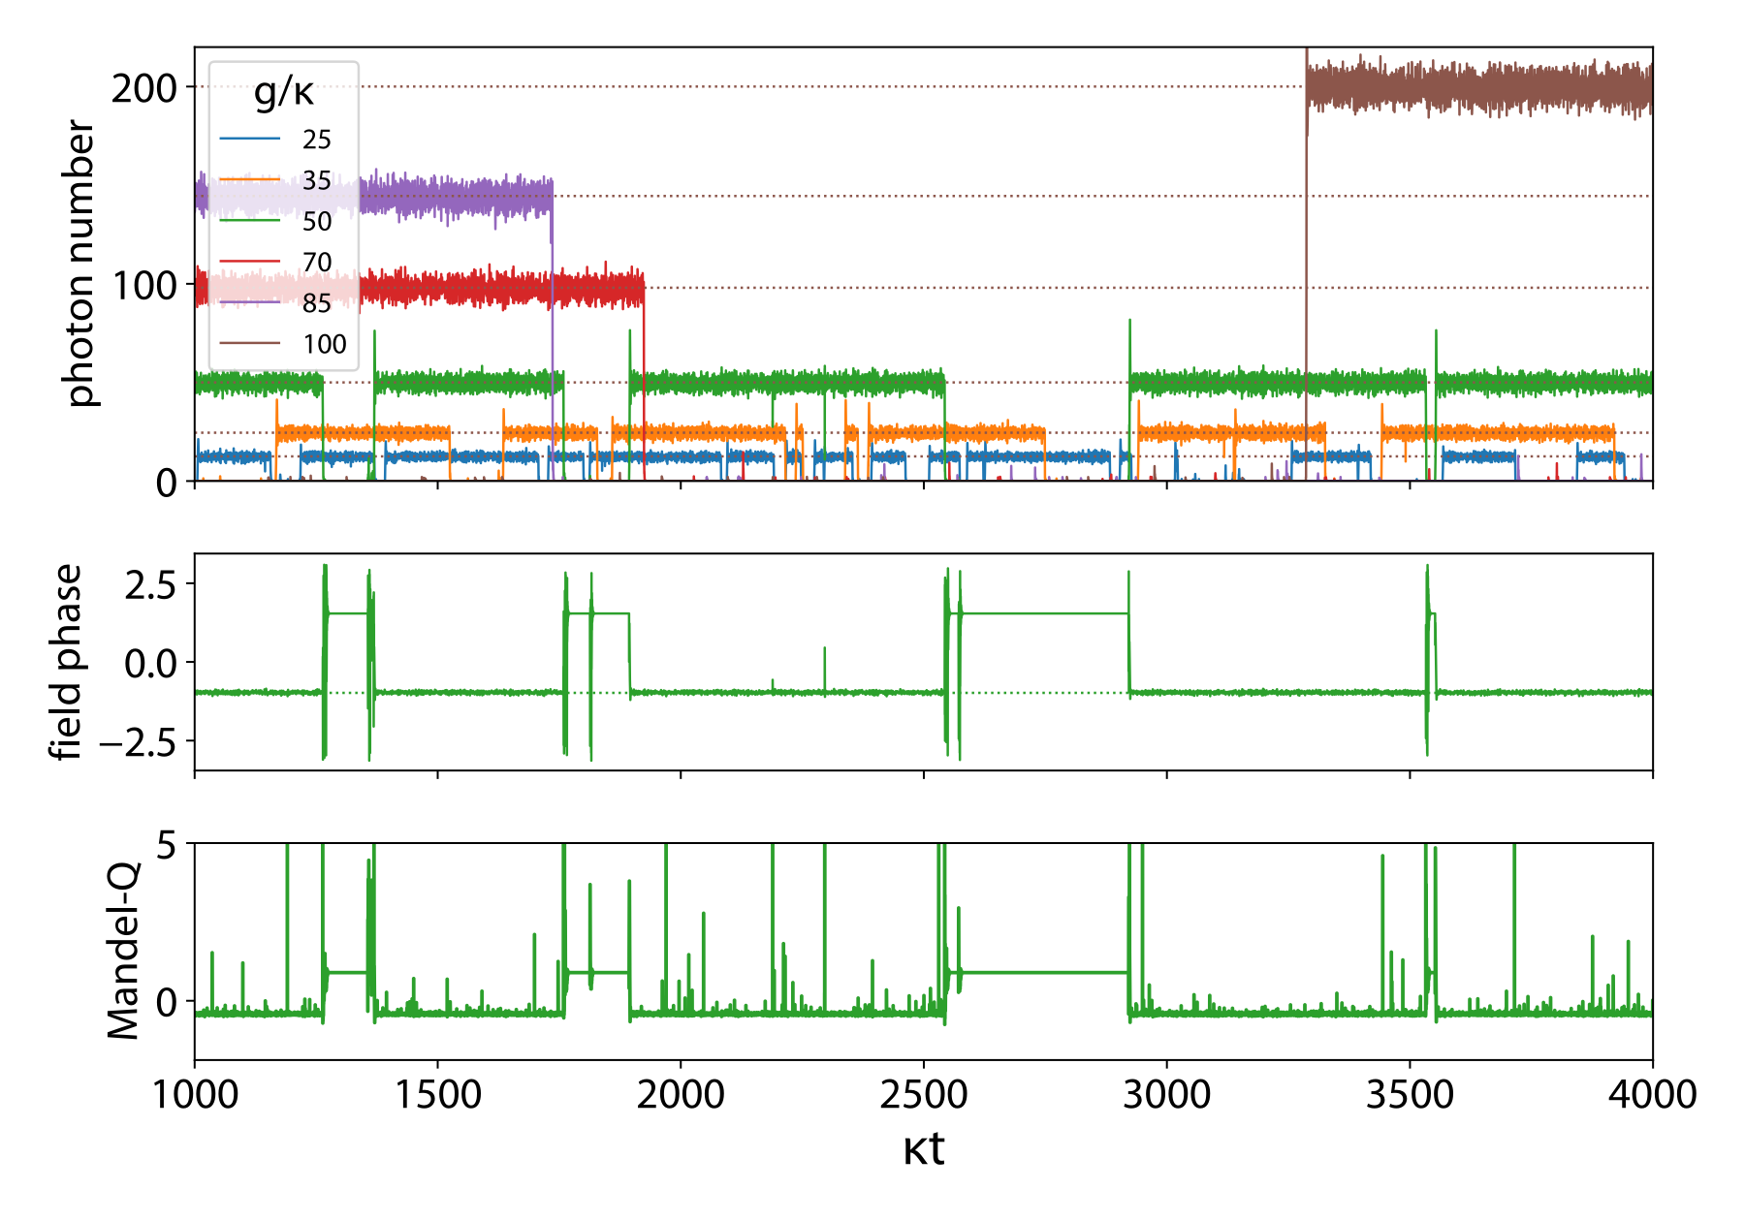Click the brown line swatch for 100
1745x1221 pixels.
coord(250,344)
